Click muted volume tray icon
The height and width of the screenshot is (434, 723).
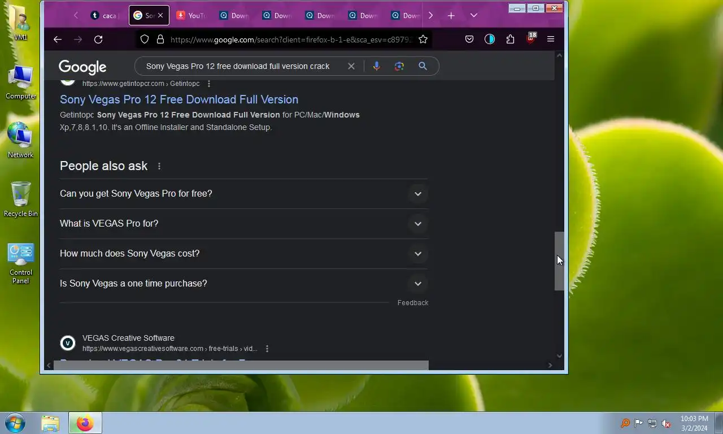pos(666,423)
